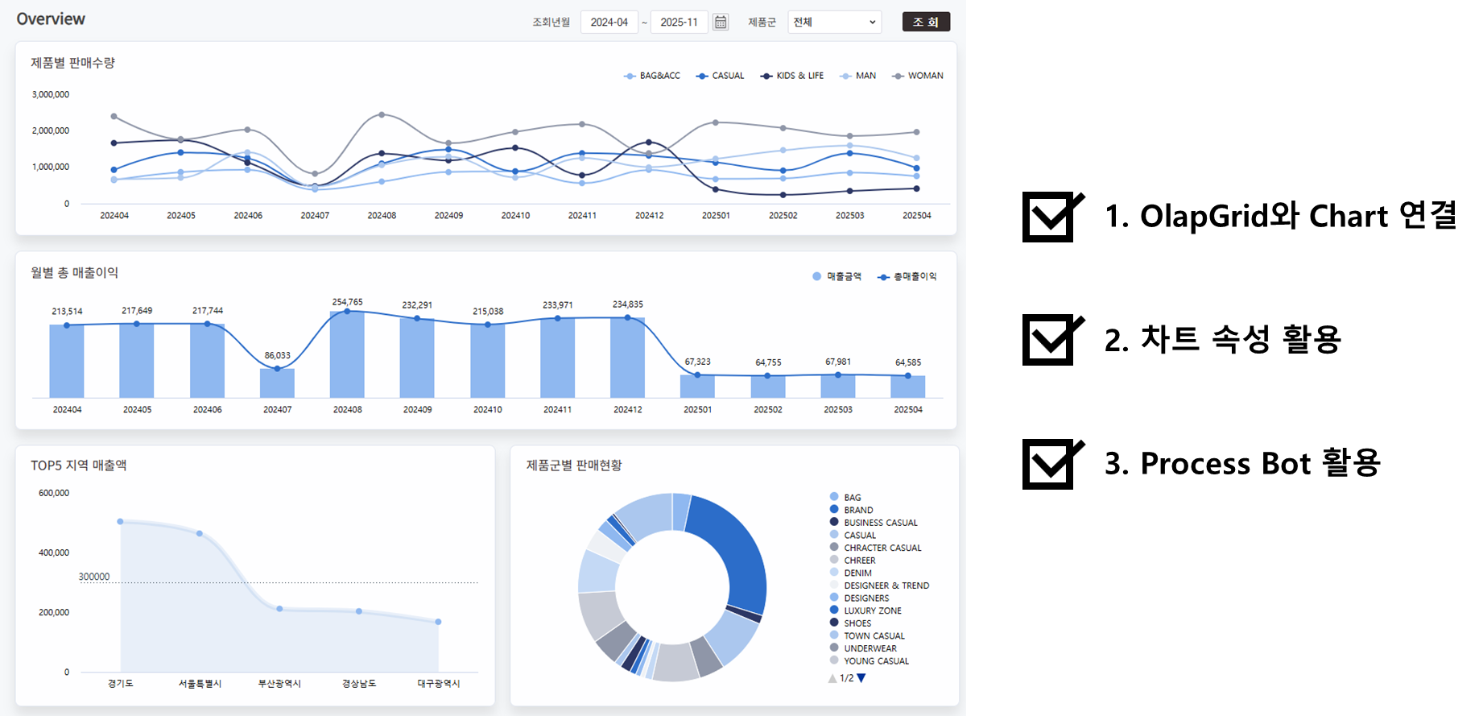Screen dimensions: 1483x716
Task: Open the calendar date picker icon
Action: [721, 23]
